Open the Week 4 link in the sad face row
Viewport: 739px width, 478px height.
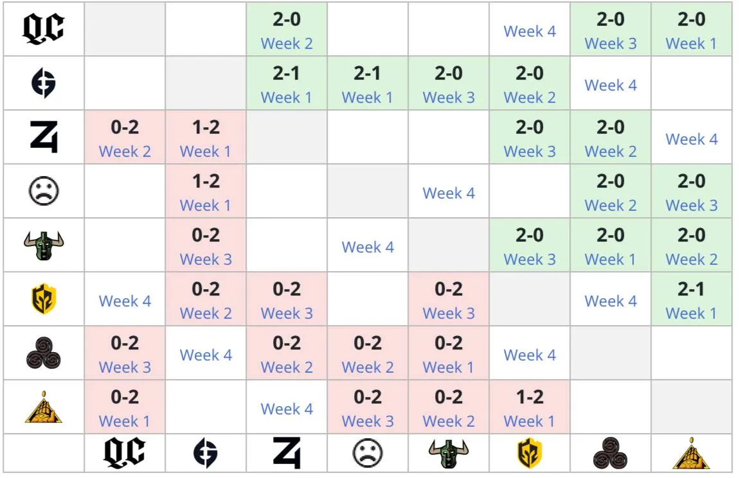point(449,193)
